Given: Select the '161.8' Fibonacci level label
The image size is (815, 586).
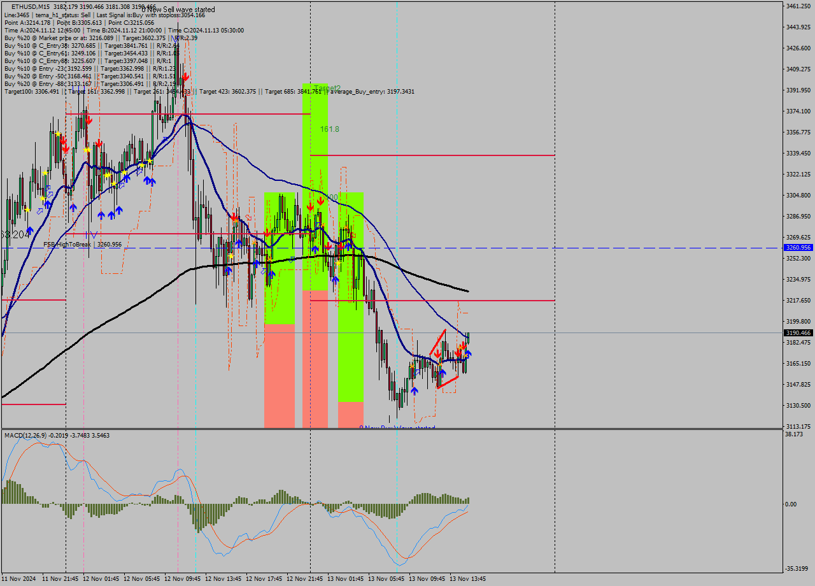Looking at the screenshot, I should (329, 129).
